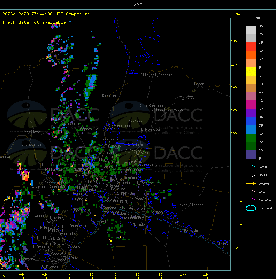
Task: Click the yellow eburn arrow icon
Action: point(251,184)
